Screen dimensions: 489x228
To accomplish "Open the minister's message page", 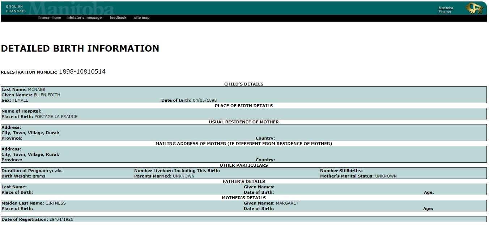I will point(84,18).
